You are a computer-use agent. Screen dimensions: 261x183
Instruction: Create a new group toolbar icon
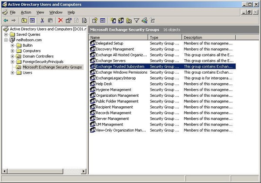tap(121, 20)
